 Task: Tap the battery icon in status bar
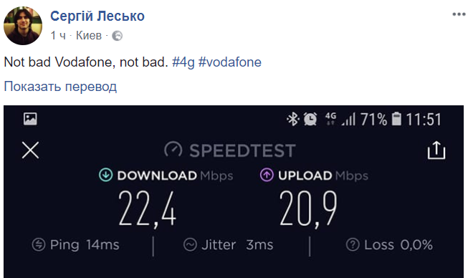pos(396,119)
